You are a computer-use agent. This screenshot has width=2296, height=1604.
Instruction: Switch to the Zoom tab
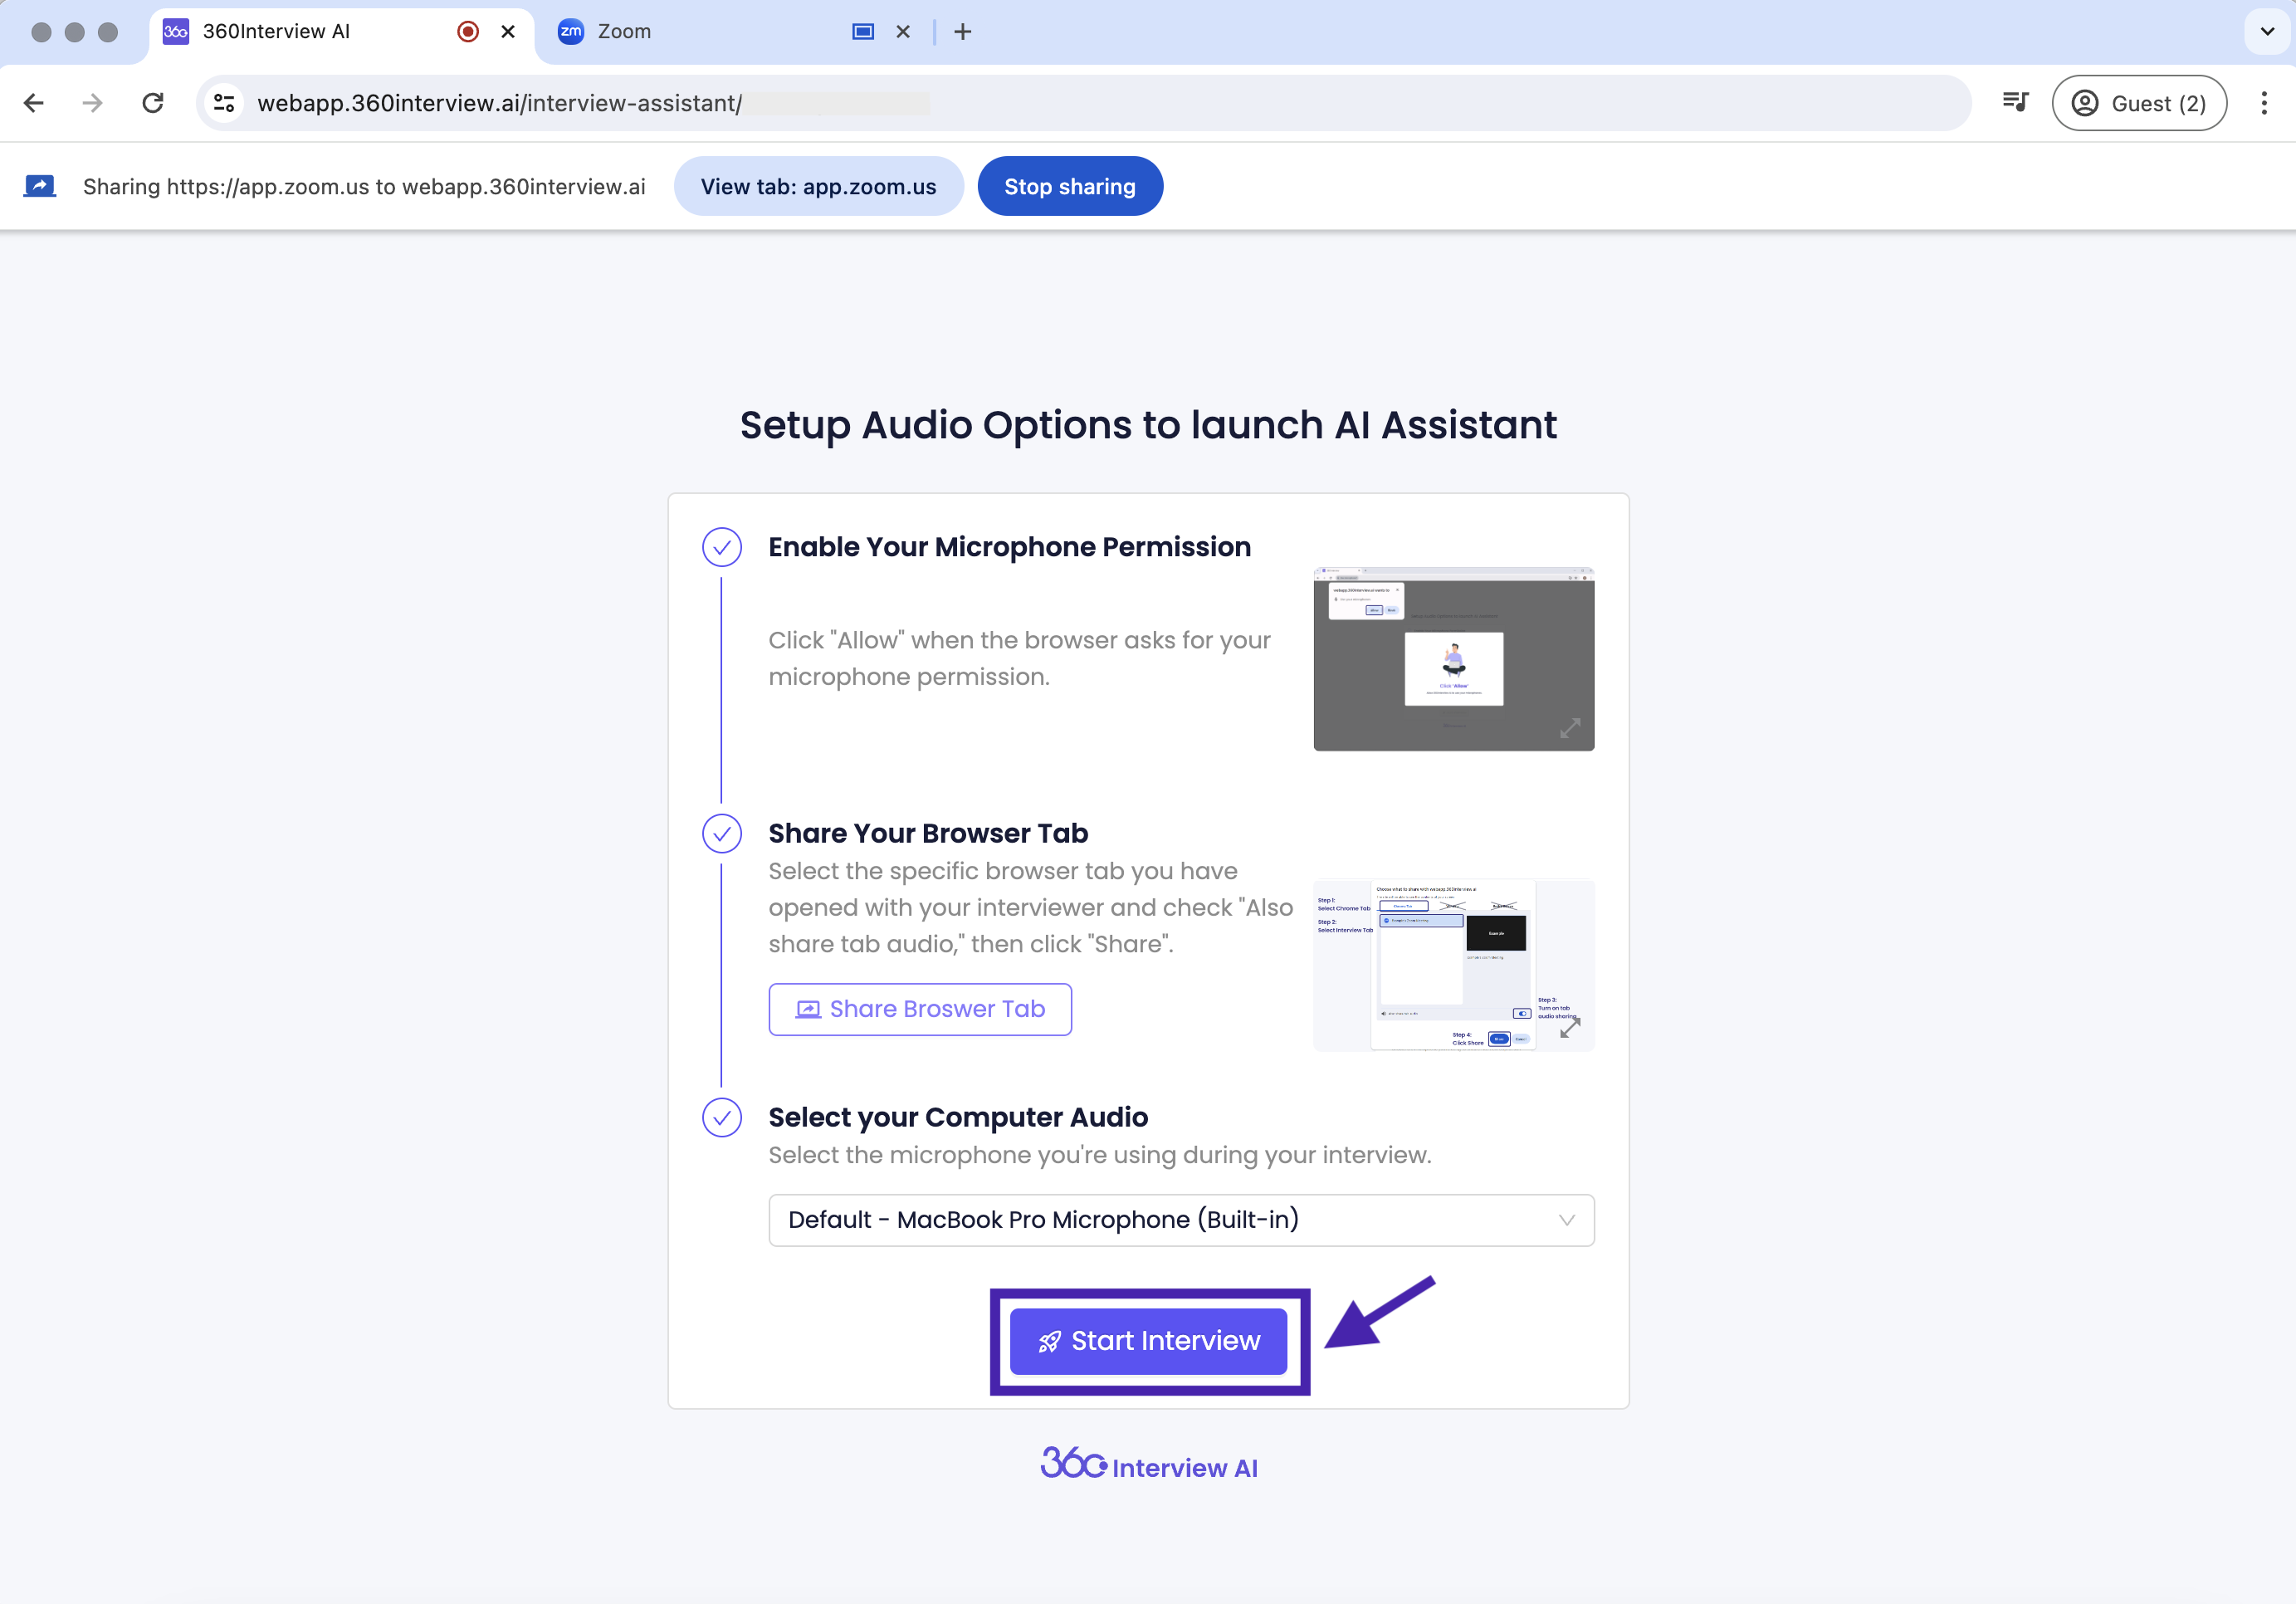coord(735,32)
